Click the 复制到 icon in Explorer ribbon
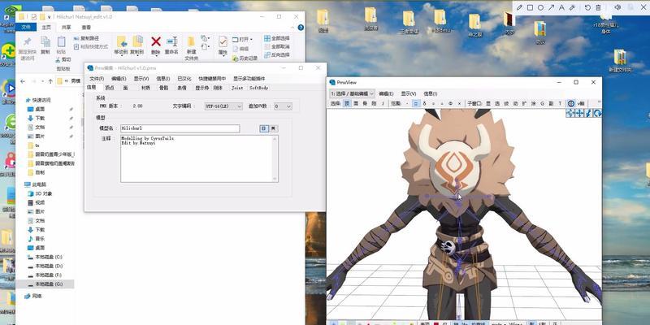Screen dimensions: 650x325 click(x=137, y=41)
